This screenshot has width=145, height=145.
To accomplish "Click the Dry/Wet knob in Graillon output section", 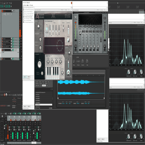I will (69, 53).
